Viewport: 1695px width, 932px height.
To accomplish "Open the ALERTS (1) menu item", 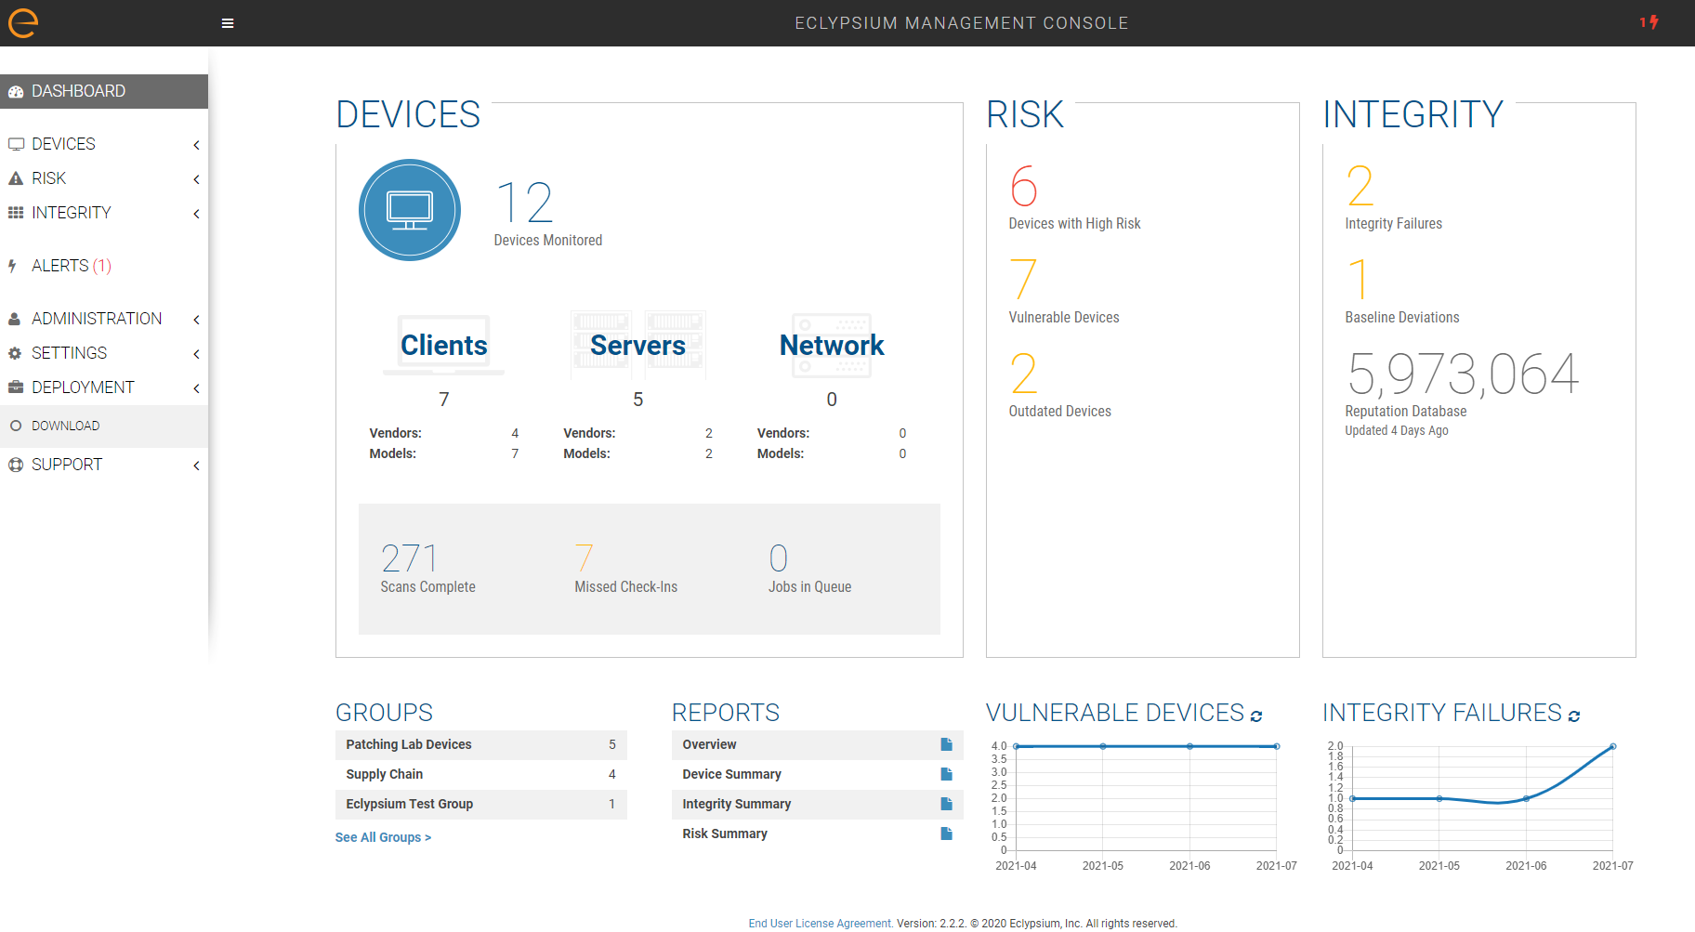I will 104,266.
